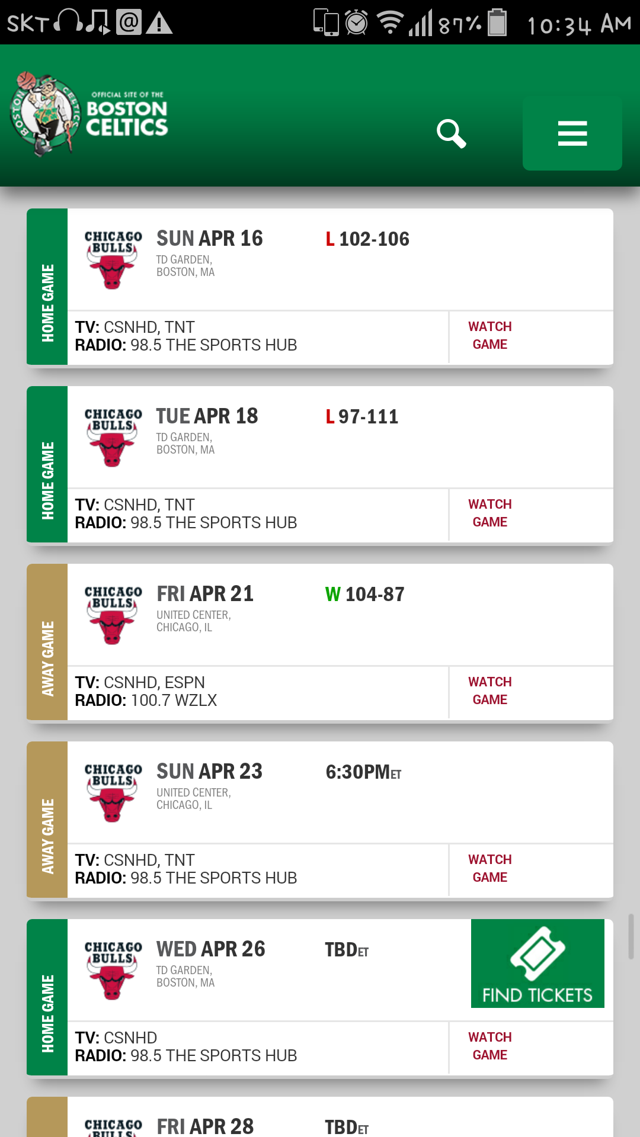
Task: Watch Game for Sun Apr 23 matchup
Action: [490, 869]
